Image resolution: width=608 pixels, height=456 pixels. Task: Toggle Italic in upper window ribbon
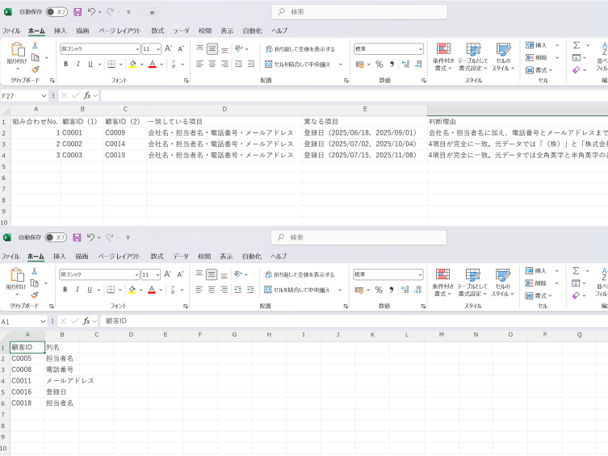[78, 64]
